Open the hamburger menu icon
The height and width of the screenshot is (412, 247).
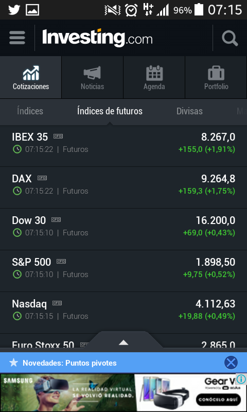tap(17, 38)
